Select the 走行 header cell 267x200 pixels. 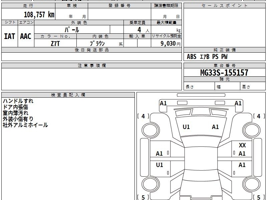(x=28, y=6)
